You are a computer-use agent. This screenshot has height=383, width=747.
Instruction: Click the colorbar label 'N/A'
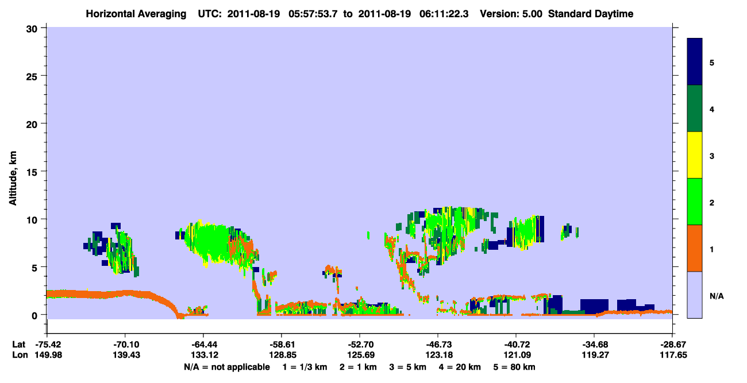[x=717, y=296]
